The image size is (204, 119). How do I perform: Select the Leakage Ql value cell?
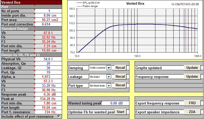click(x=49, y=68)
